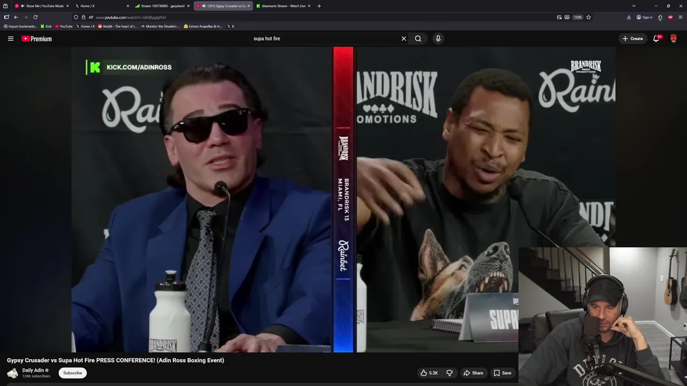Click Daily Adin channel name
687x386 pixels.
click(x=33, y=370)
